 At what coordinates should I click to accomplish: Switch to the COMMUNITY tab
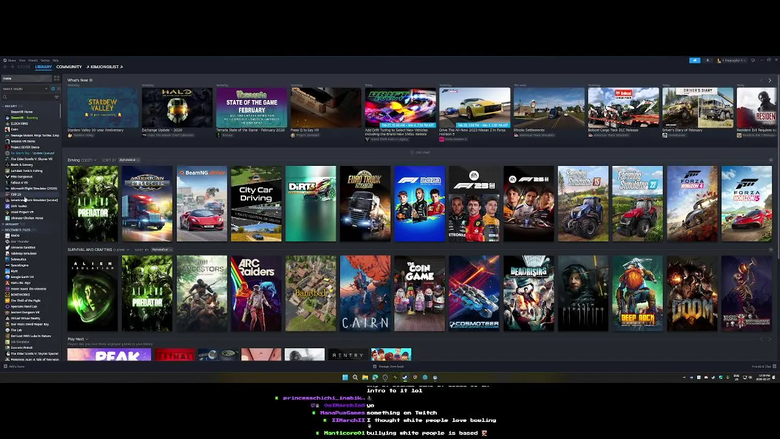point(69,67)
